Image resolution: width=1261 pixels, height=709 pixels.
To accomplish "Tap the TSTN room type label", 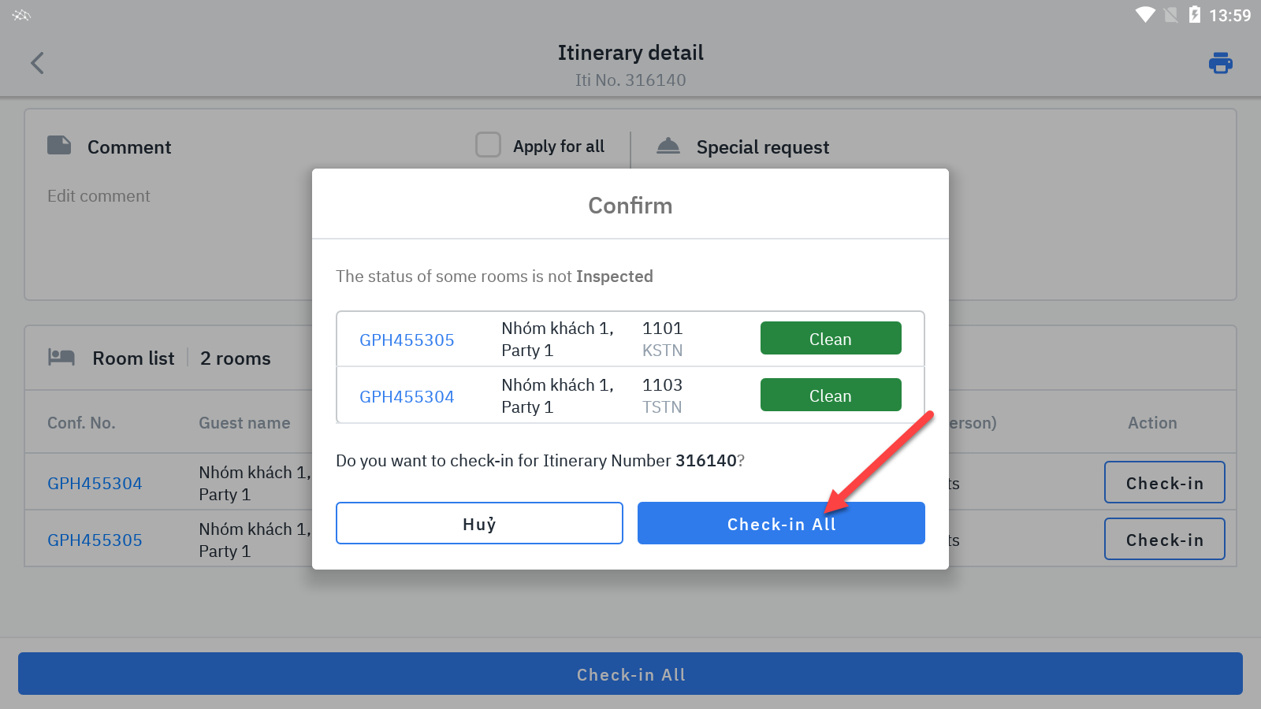I will pos(662,407).
